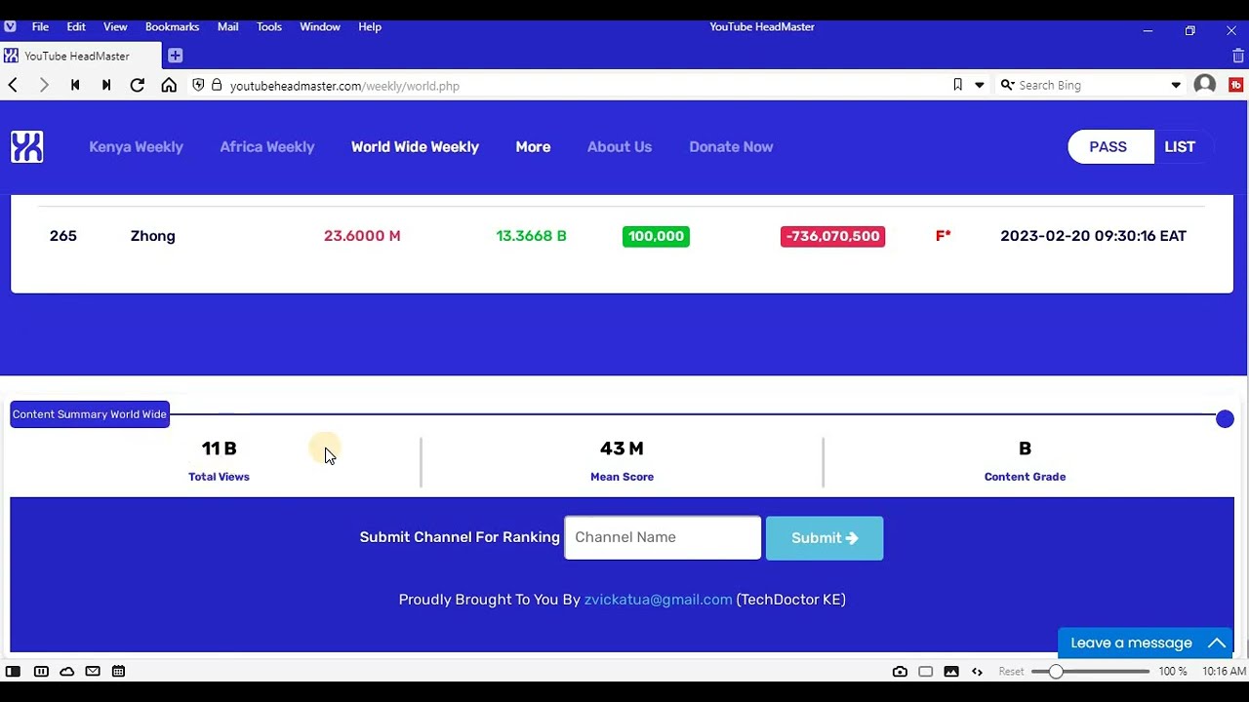Open the user profile avatar
The width and height of the screenshot is (1249, 702).
pos(1205,85)
